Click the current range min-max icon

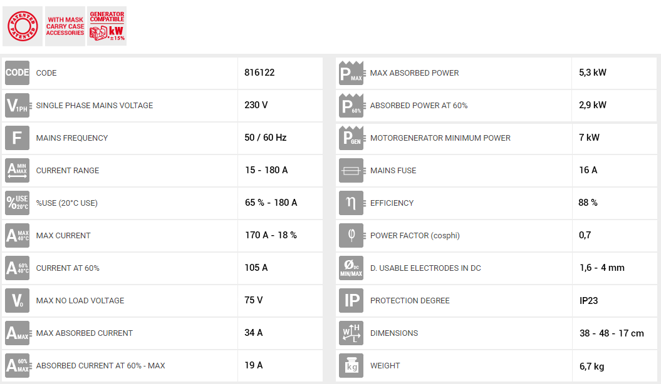click(17, 170)
